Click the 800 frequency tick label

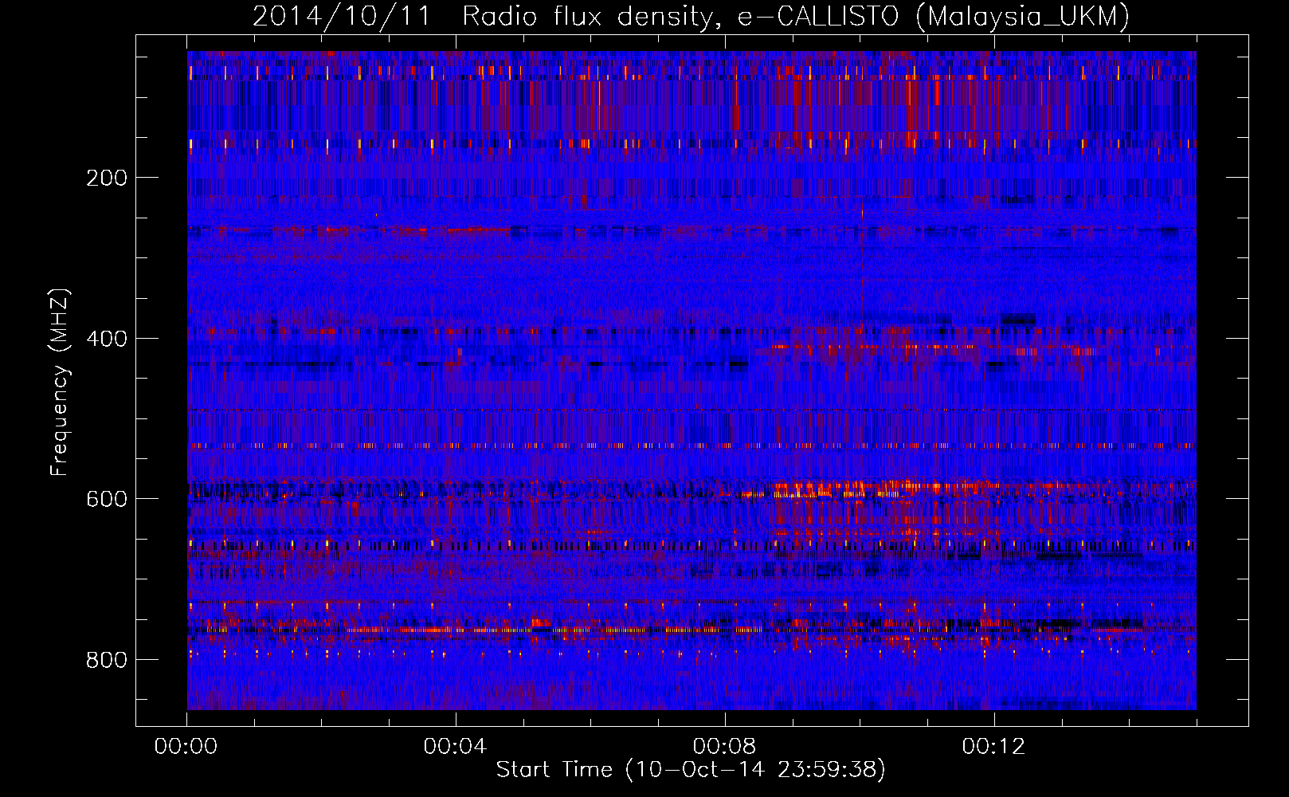(106, 660)
